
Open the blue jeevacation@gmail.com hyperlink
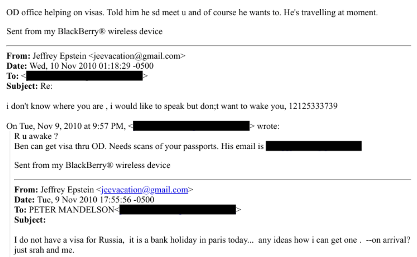pos(145,190)
